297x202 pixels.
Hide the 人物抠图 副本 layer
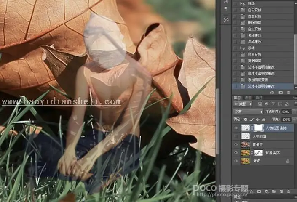click(x=236, y=128)
